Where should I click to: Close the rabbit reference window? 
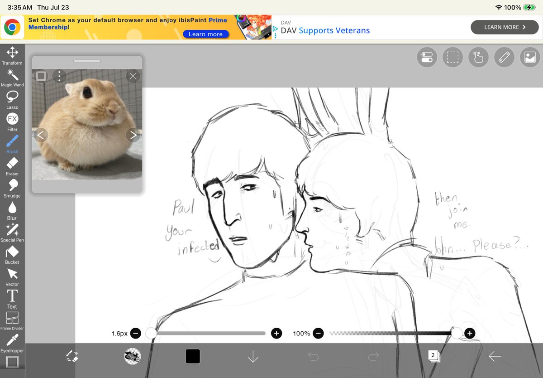(133, 76)
